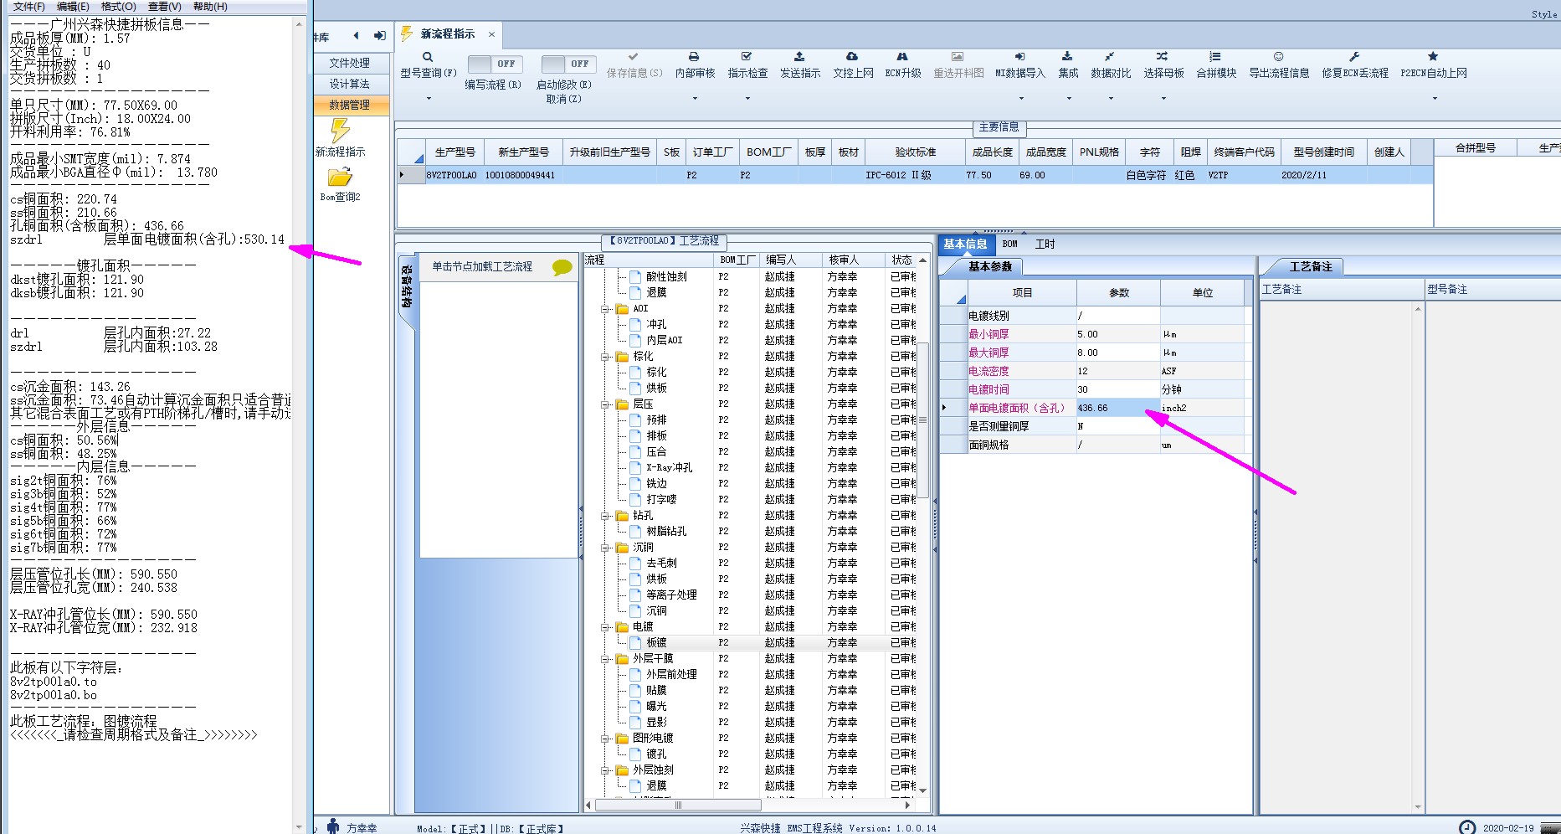
Task: Open the 内部审核 dropdown arrow
Action: click(x=695, y=99)
